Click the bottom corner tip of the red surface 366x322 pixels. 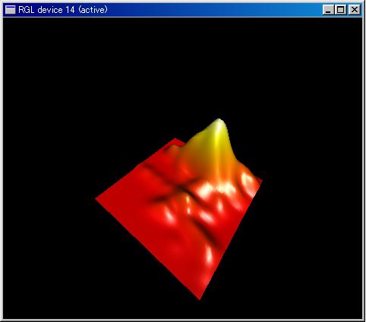200,298
